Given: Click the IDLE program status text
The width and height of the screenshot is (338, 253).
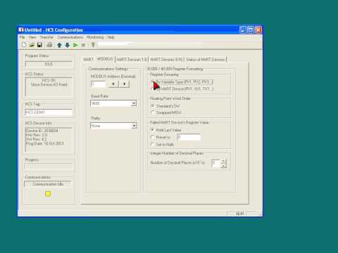Looking at the screenshot, I should 49,64.
